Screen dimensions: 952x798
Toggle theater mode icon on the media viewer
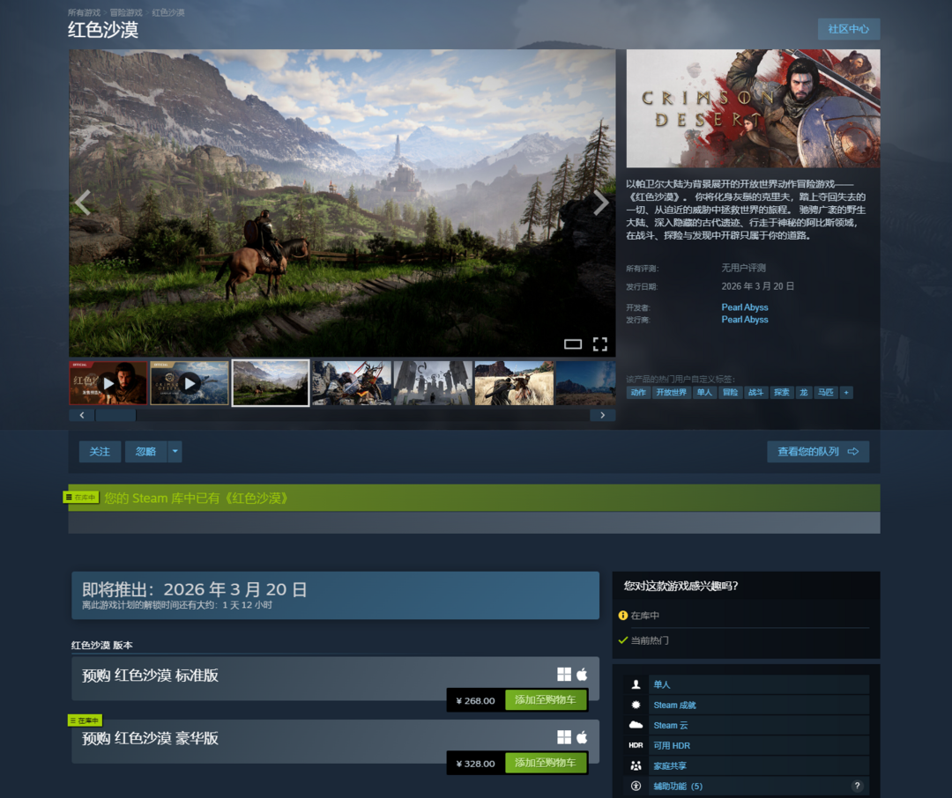(573, 344)
